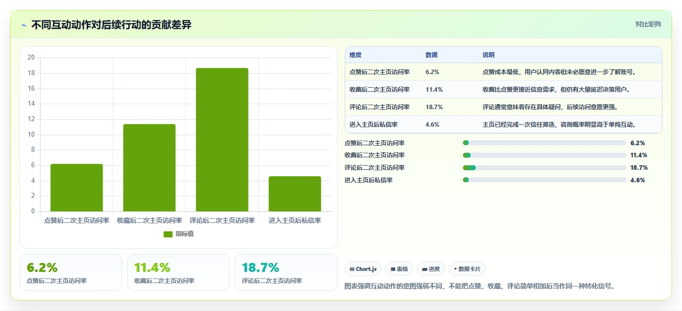Viewport: 682px width, 311px height.
Task: Click the 数据卡片 tag
Action: (x=467, y=269)
